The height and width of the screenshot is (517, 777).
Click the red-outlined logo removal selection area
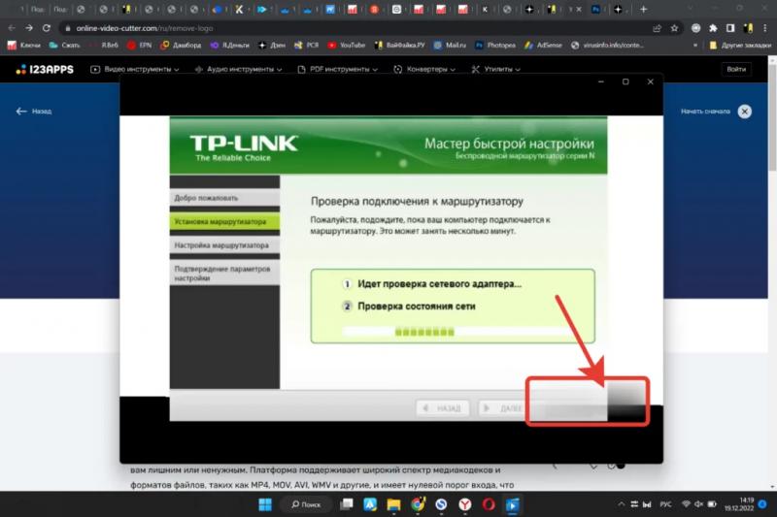pos(587,400)
